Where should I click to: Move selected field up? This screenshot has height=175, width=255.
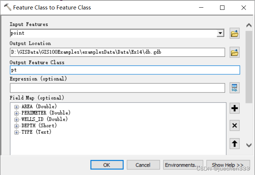(x=235, y=144)
